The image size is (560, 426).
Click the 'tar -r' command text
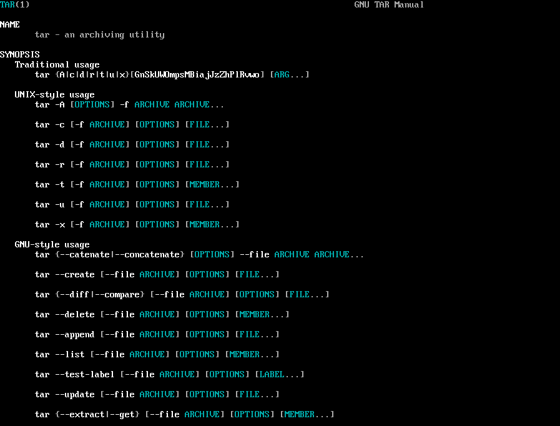(x=50, y=165)
